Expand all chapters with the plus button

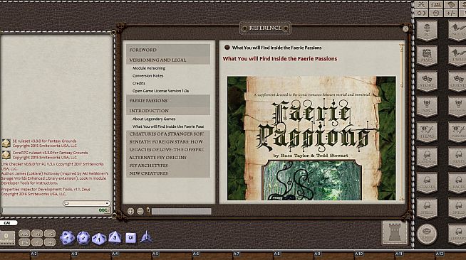[130, 211]
